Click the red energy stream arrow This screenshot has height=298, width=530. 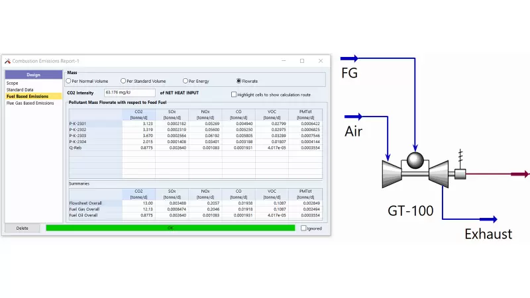pyautogui.click(x=521, y=174)
